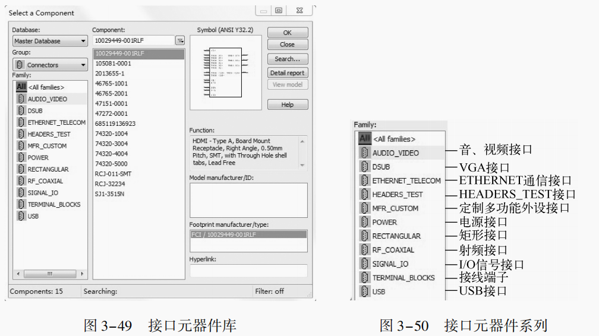
Task: Click the component filter icon beside search field
Action: coord(180,40)
